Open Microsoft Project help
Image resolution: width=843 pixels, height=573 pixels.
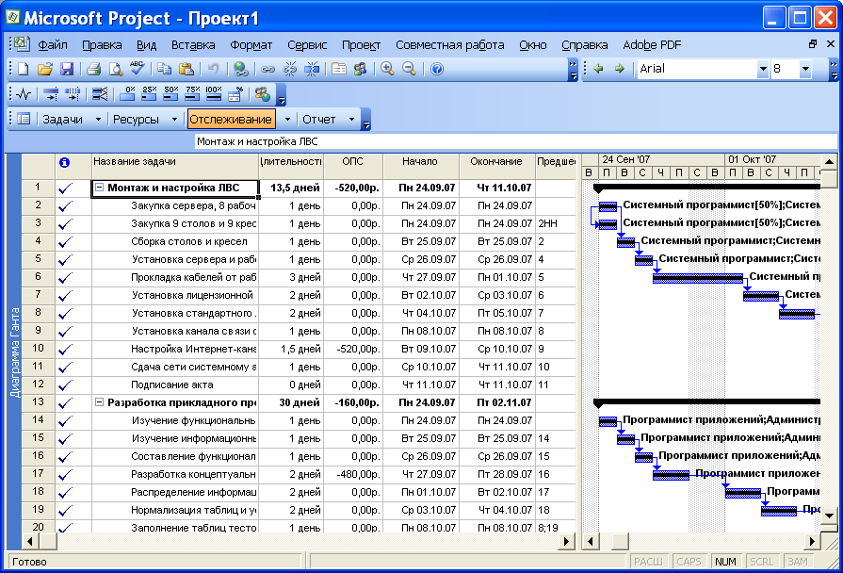click(x=437, y=69)
